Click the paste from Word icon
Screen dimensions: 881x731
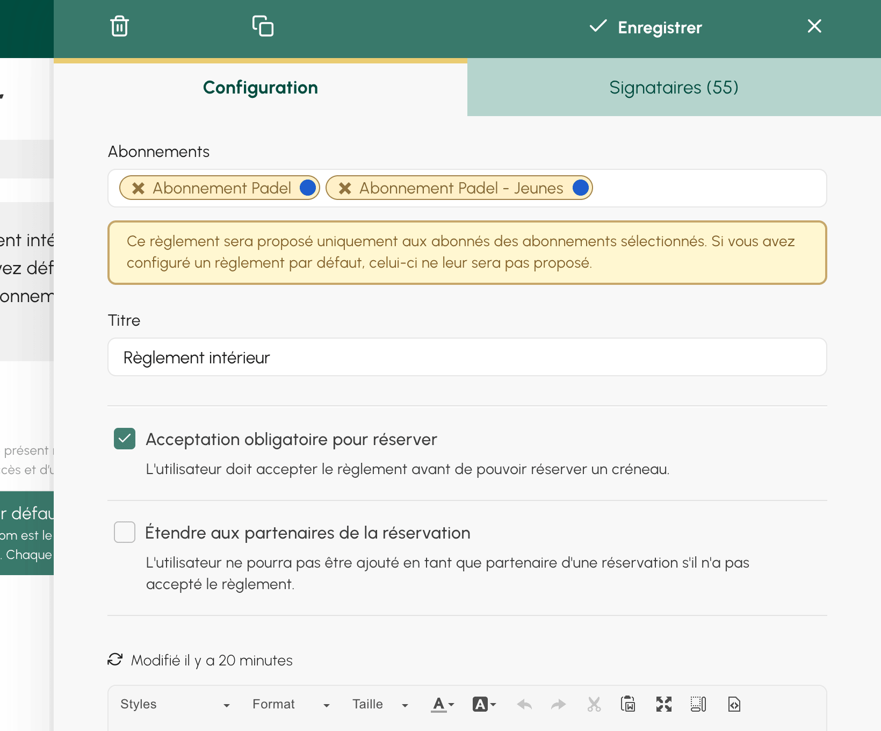pos(628,704)
